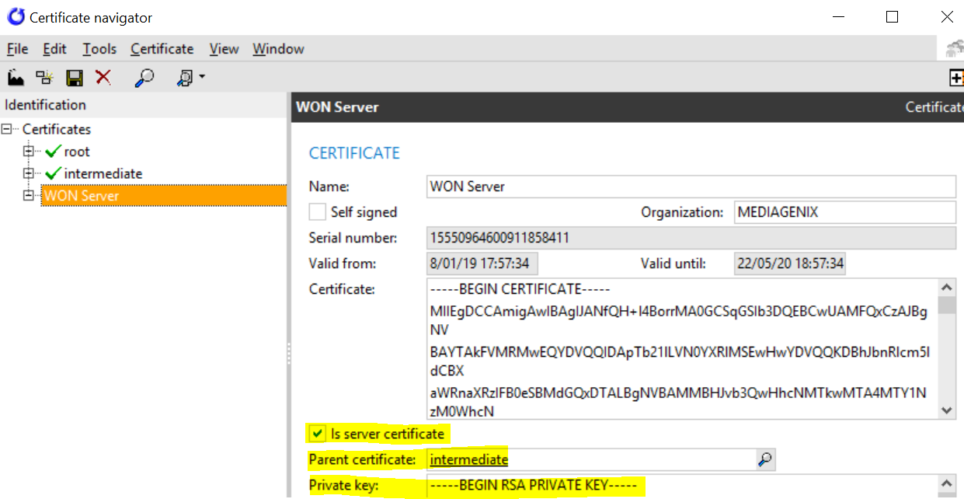Click the document search icon in toolbar
The height and width of the screenshot is (499, 964).
point(185,77)
